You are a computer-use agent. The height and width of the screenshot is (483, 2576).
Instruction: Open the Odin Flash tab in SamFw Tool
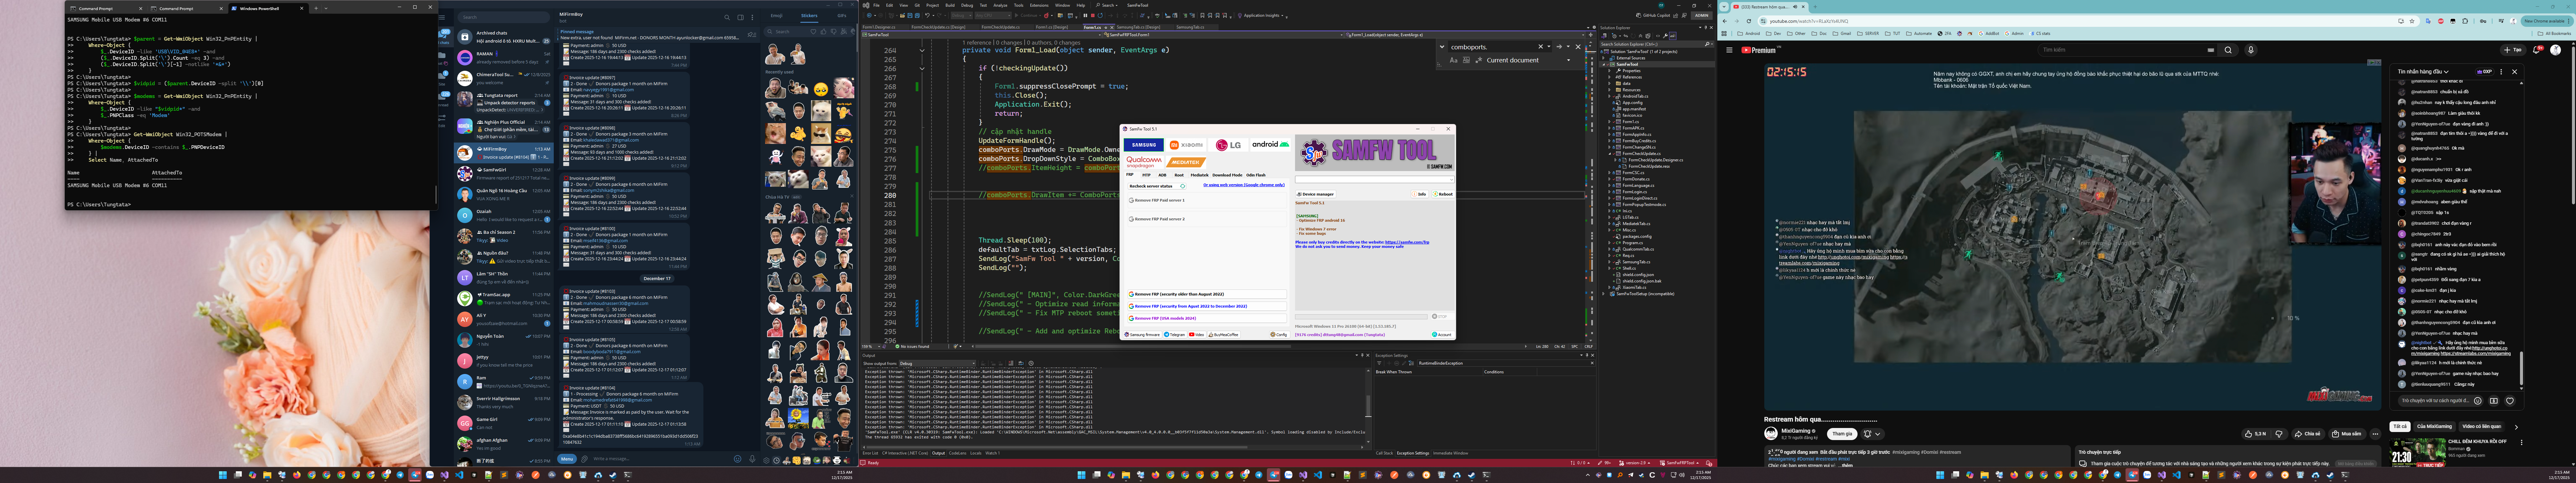point(1256,175)
